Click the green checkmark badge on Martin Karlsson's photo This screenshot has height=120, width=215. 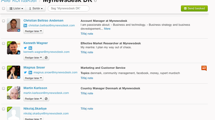click(x=9, y=88)
